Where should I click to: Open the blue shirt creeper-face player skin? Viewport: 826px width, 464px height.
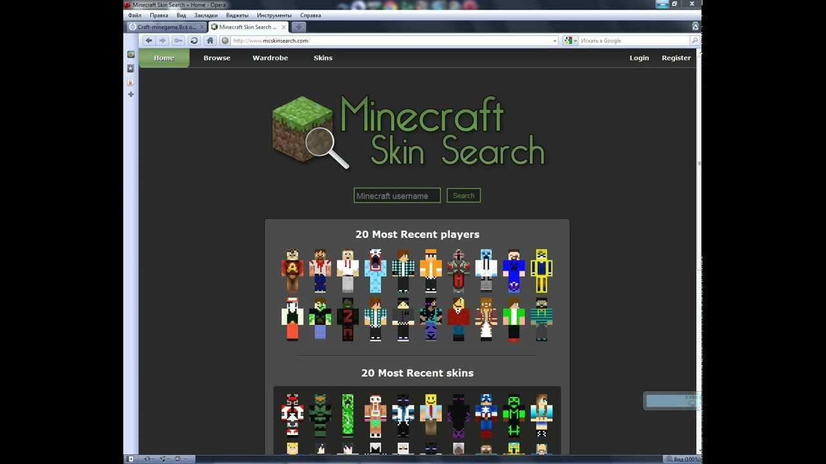514,271
